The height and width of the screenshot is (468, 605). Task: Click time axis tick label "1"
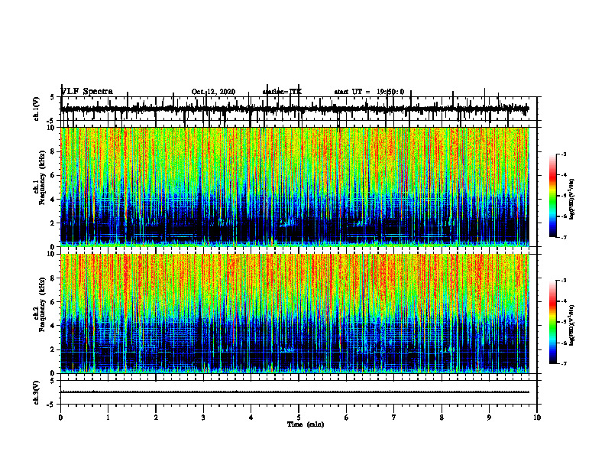click(108, 418)
